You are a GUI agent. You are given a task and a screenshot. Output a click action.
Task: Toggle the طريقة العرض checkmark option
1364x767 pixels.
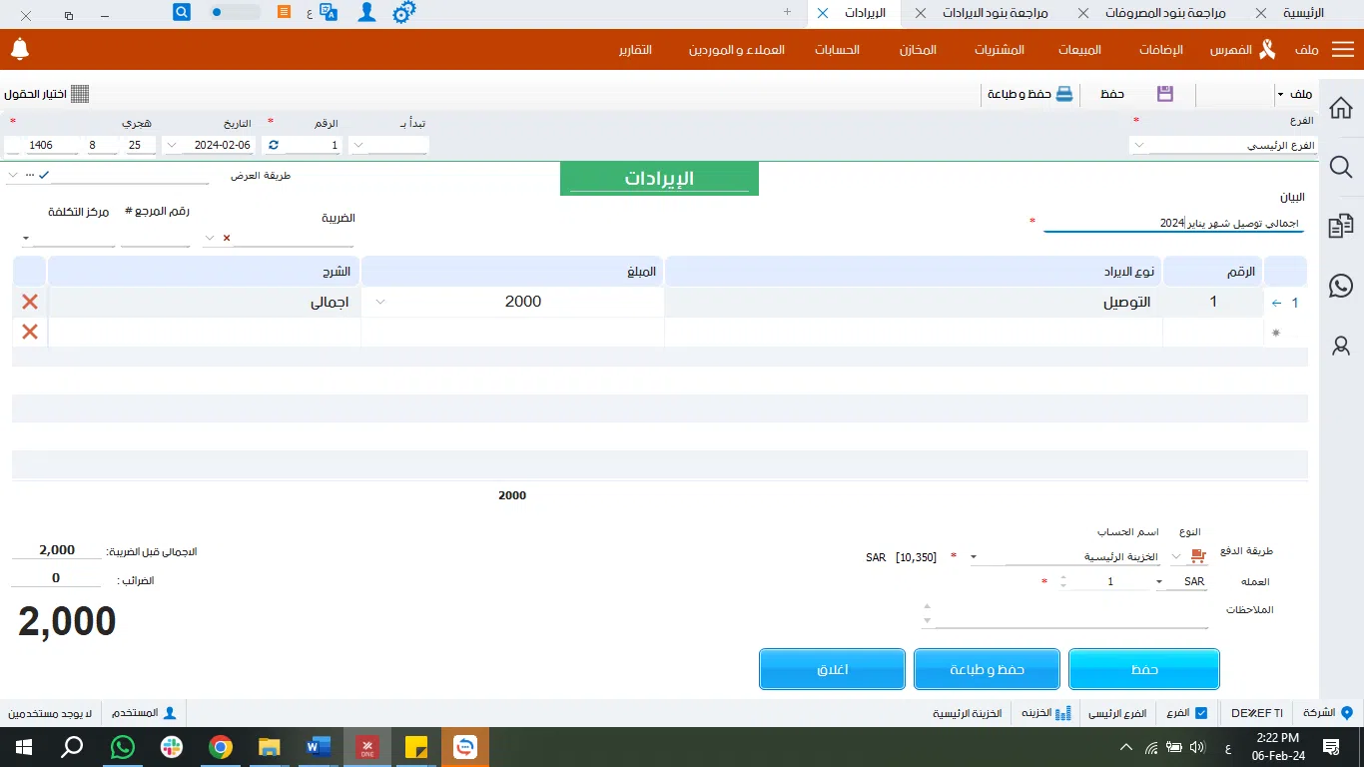[43, 175]
